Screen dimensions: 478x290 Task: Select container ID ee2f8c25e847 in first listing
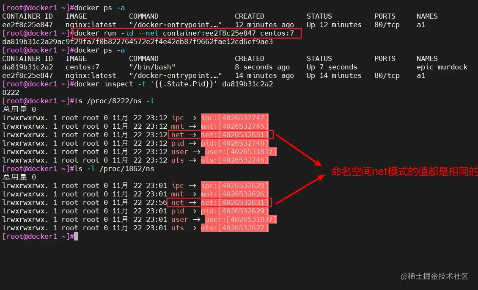(x=27, y=25)
